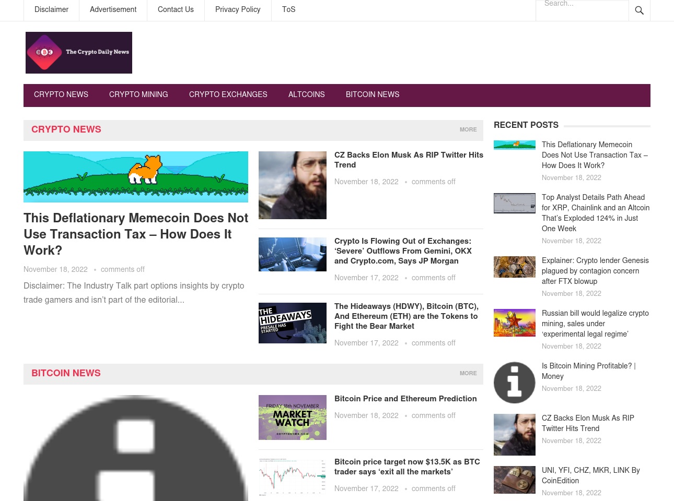Open the Disclaimer page
Screen dimensions: 674x501
tap(51, 9)
